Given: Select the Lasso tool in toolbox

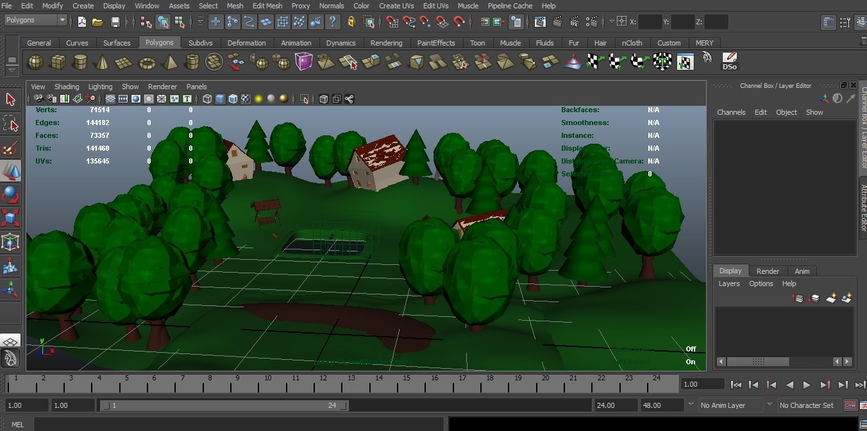Looking at the screenshot, I should 11,124.
